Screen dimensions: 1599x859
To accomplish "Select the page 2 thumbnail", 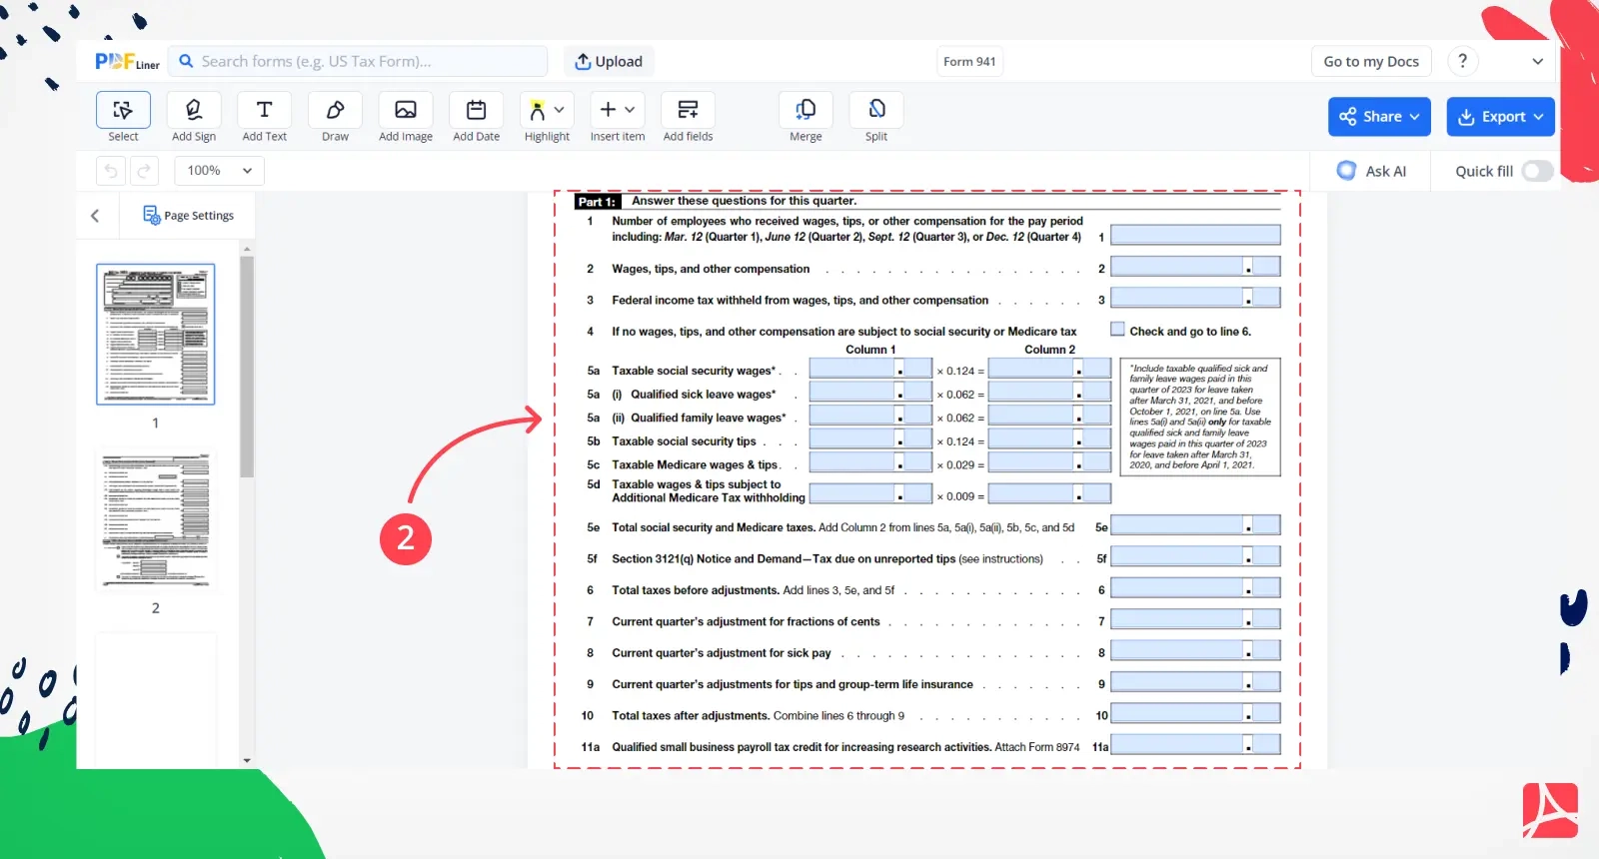I will pos(155,519).
